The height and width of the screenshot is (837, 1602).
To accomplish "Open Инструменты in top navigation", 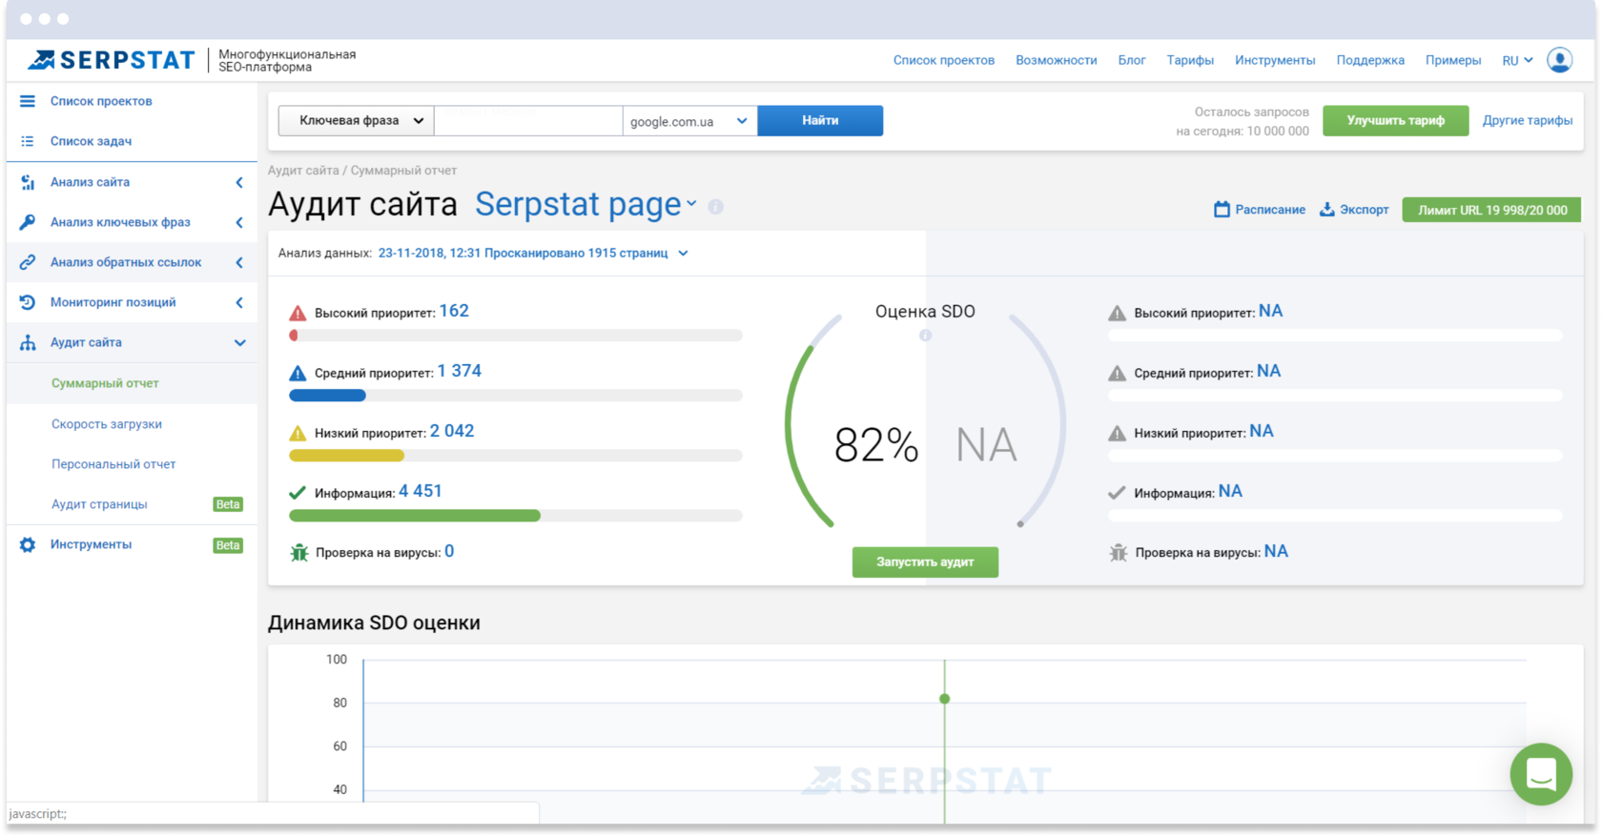I will (1275, 60).
